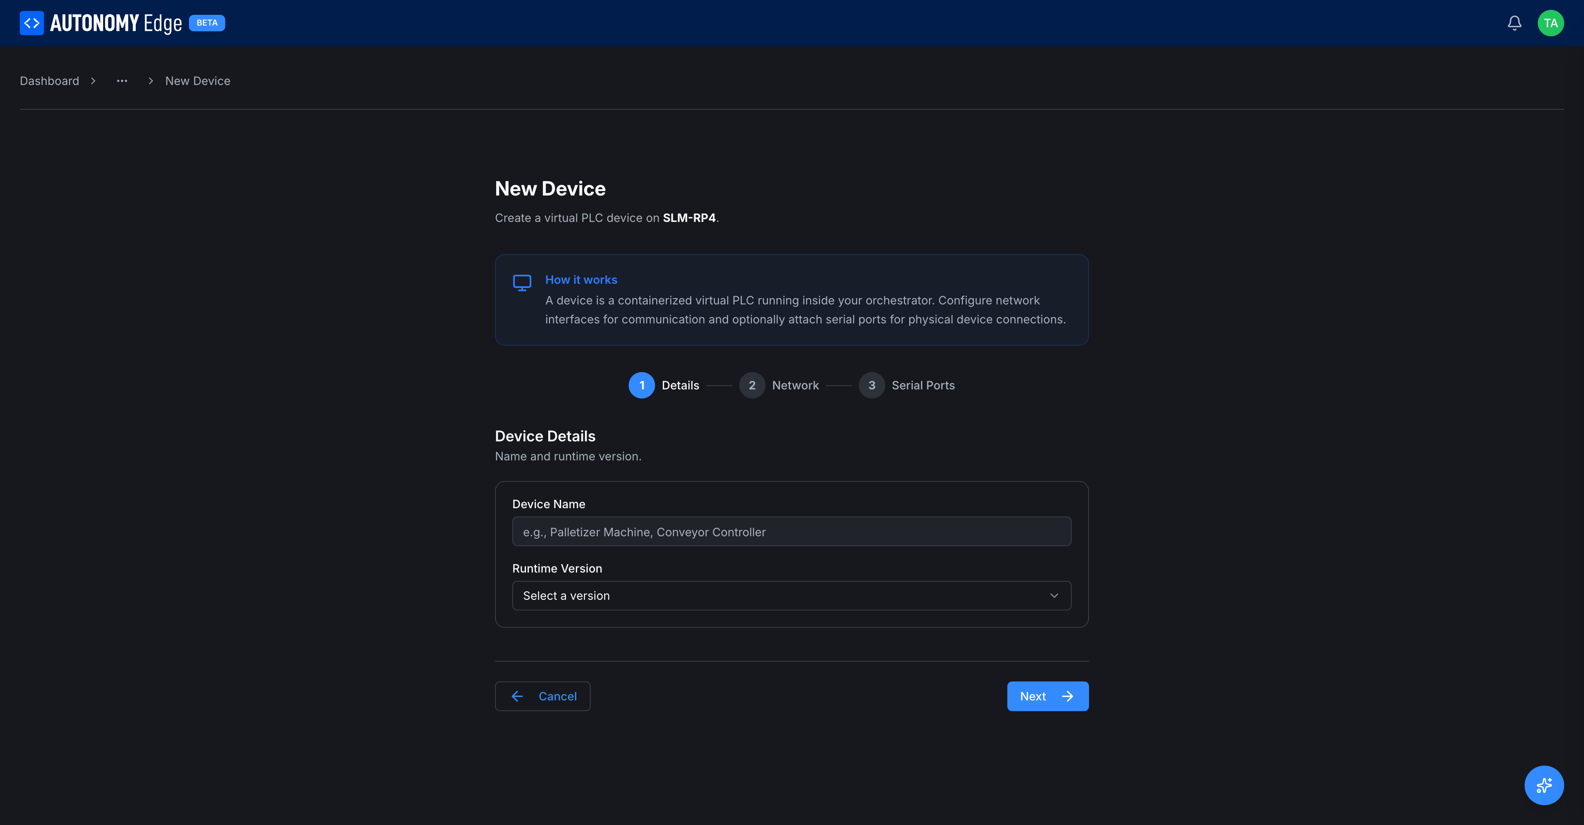Screen dimensions: 1584x825
Task: Click the Device Name label
Action: (549, 504)
